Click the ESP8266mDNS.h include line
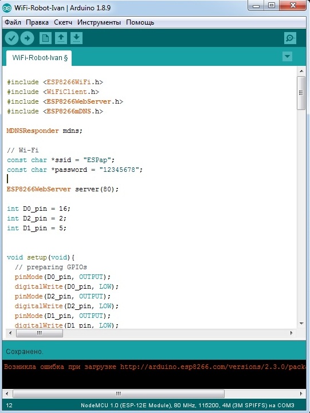The width and height of the screenshot is (310, 413). (x=55, y=112)
